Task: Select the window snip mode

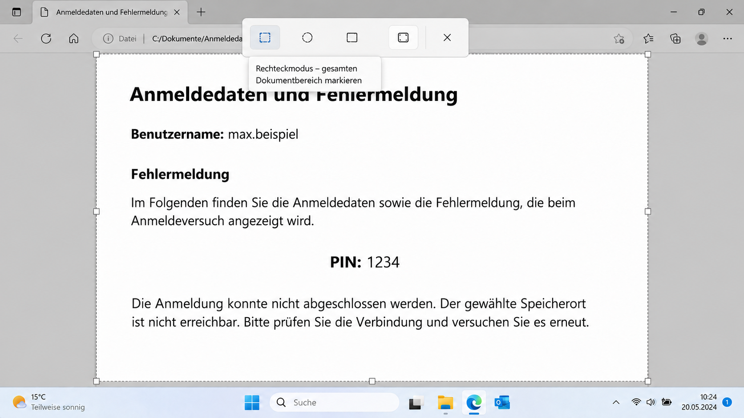Action: click(352, 38)
